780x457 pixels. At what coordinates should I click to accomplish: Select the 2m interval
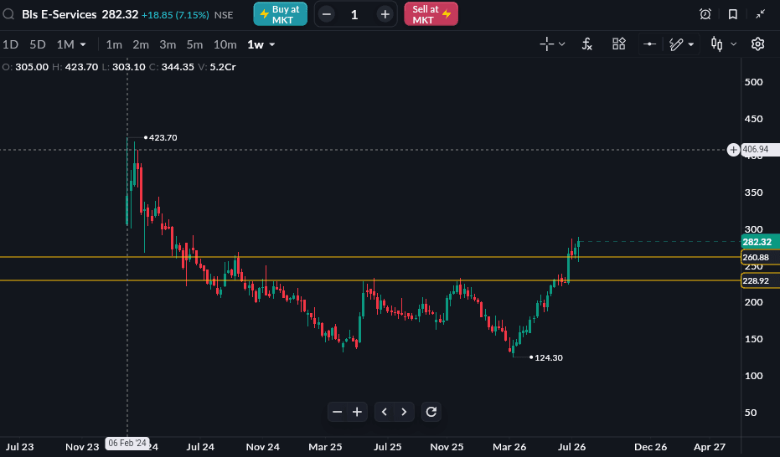click(141, 44)
